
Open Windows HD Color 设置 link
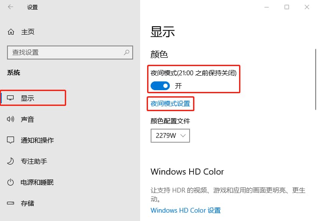click(186, 210)
